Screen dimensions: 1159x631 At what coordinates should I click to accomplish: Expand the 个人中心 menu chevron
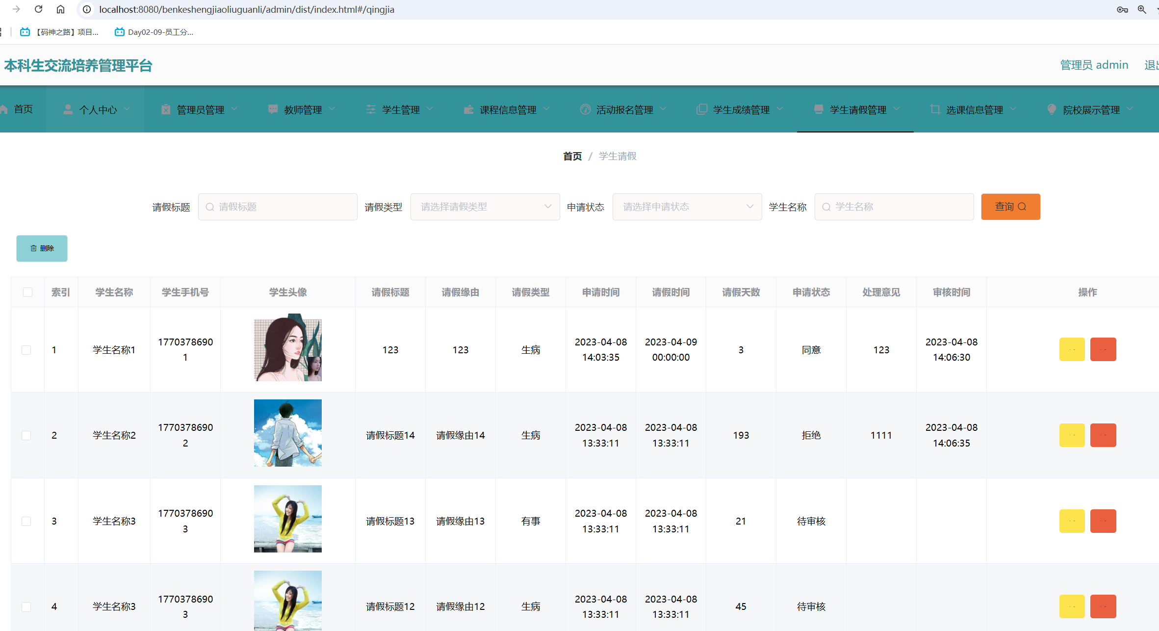127,109
